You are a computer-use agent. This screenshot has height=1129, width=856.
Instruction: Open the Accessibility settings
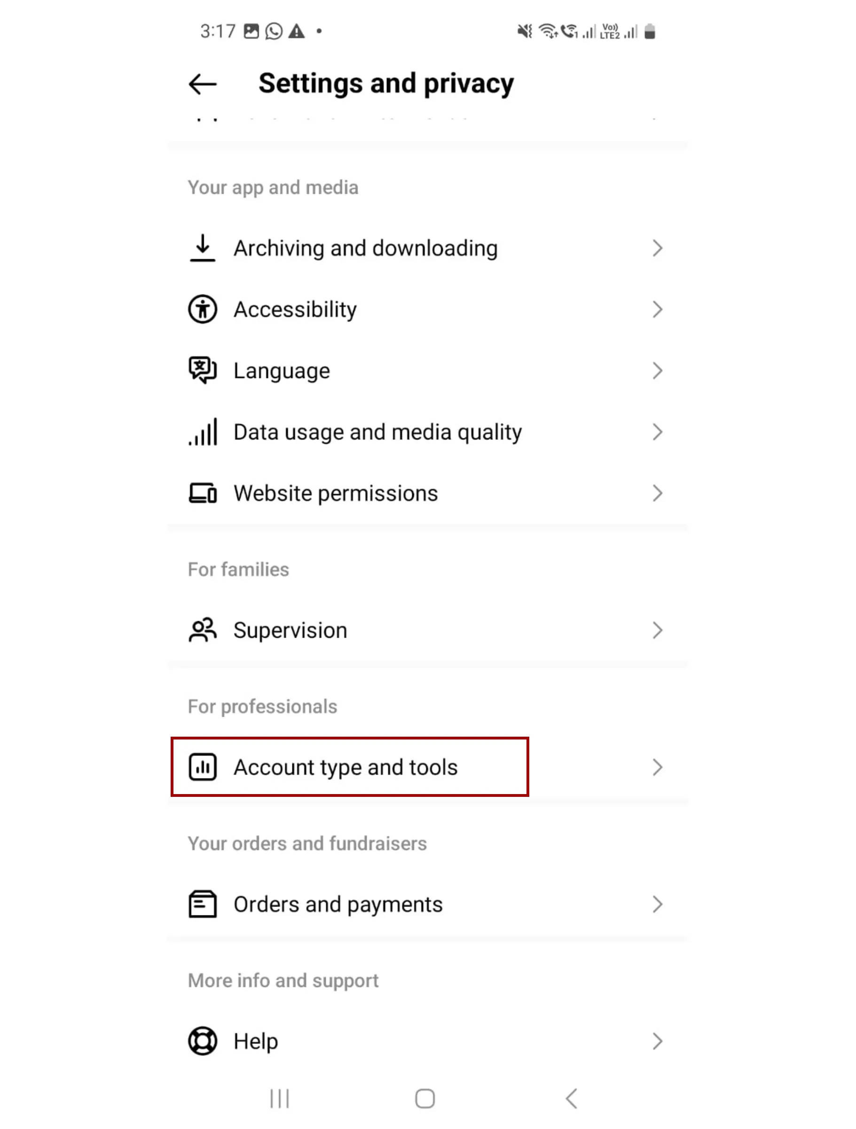pos(427,310)
